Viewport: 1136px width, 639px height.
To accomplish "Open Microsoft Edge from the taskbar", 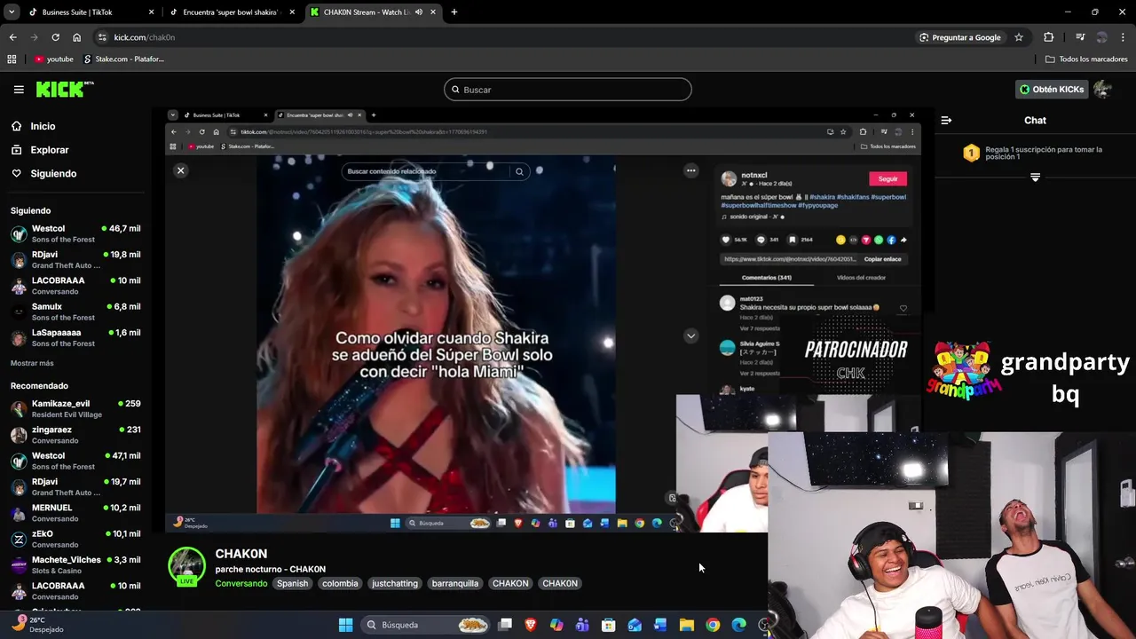I will coord(738,625).
